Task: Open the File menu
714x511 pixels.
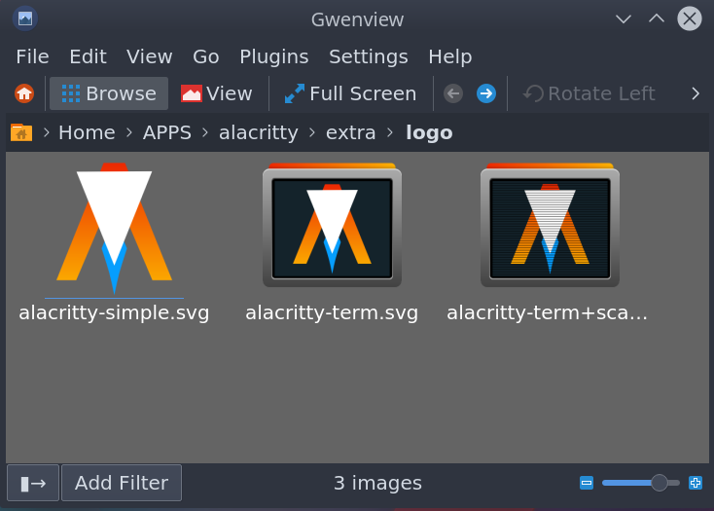Action: pos(32,56)
